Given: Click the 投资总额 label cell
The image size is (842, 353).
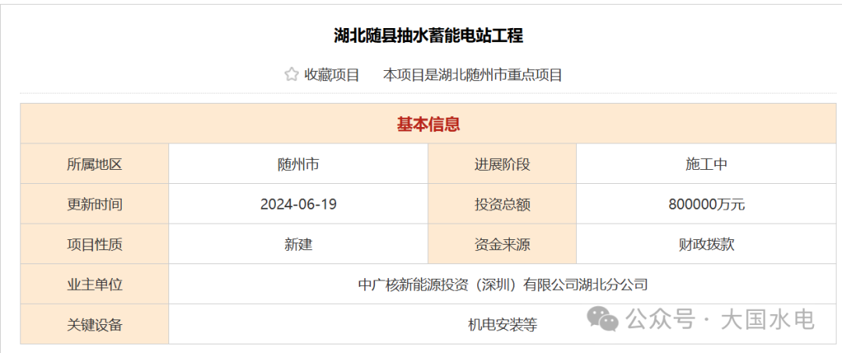Looking at the screenshot, I should pos(502,204).
